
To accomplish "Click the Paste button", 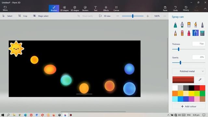I will pos(165,8).
